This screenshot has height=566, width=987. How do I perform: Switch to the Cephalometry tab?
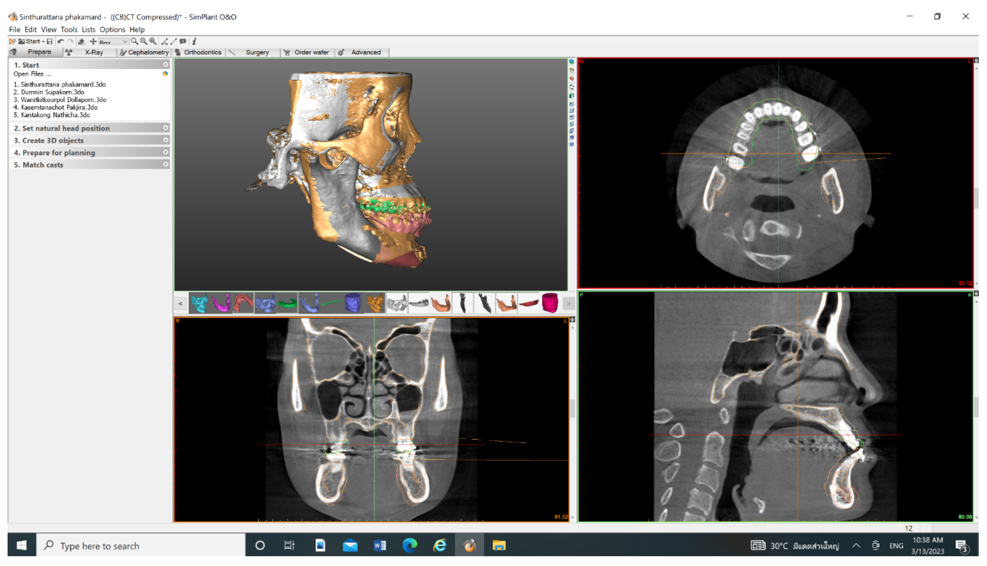pyautogui.click(x=144, y=52)
